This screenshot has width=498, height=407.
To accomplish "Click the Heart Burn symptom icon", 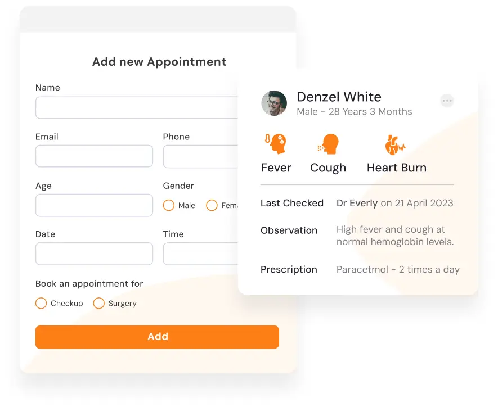I will (x=395, y=144).
